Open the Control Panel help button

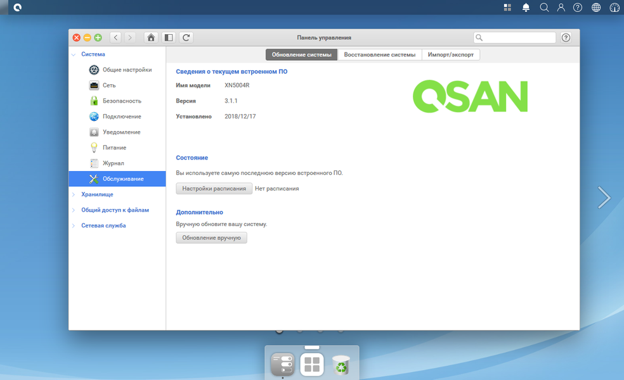pyautogui.click(x=566, y=37)
